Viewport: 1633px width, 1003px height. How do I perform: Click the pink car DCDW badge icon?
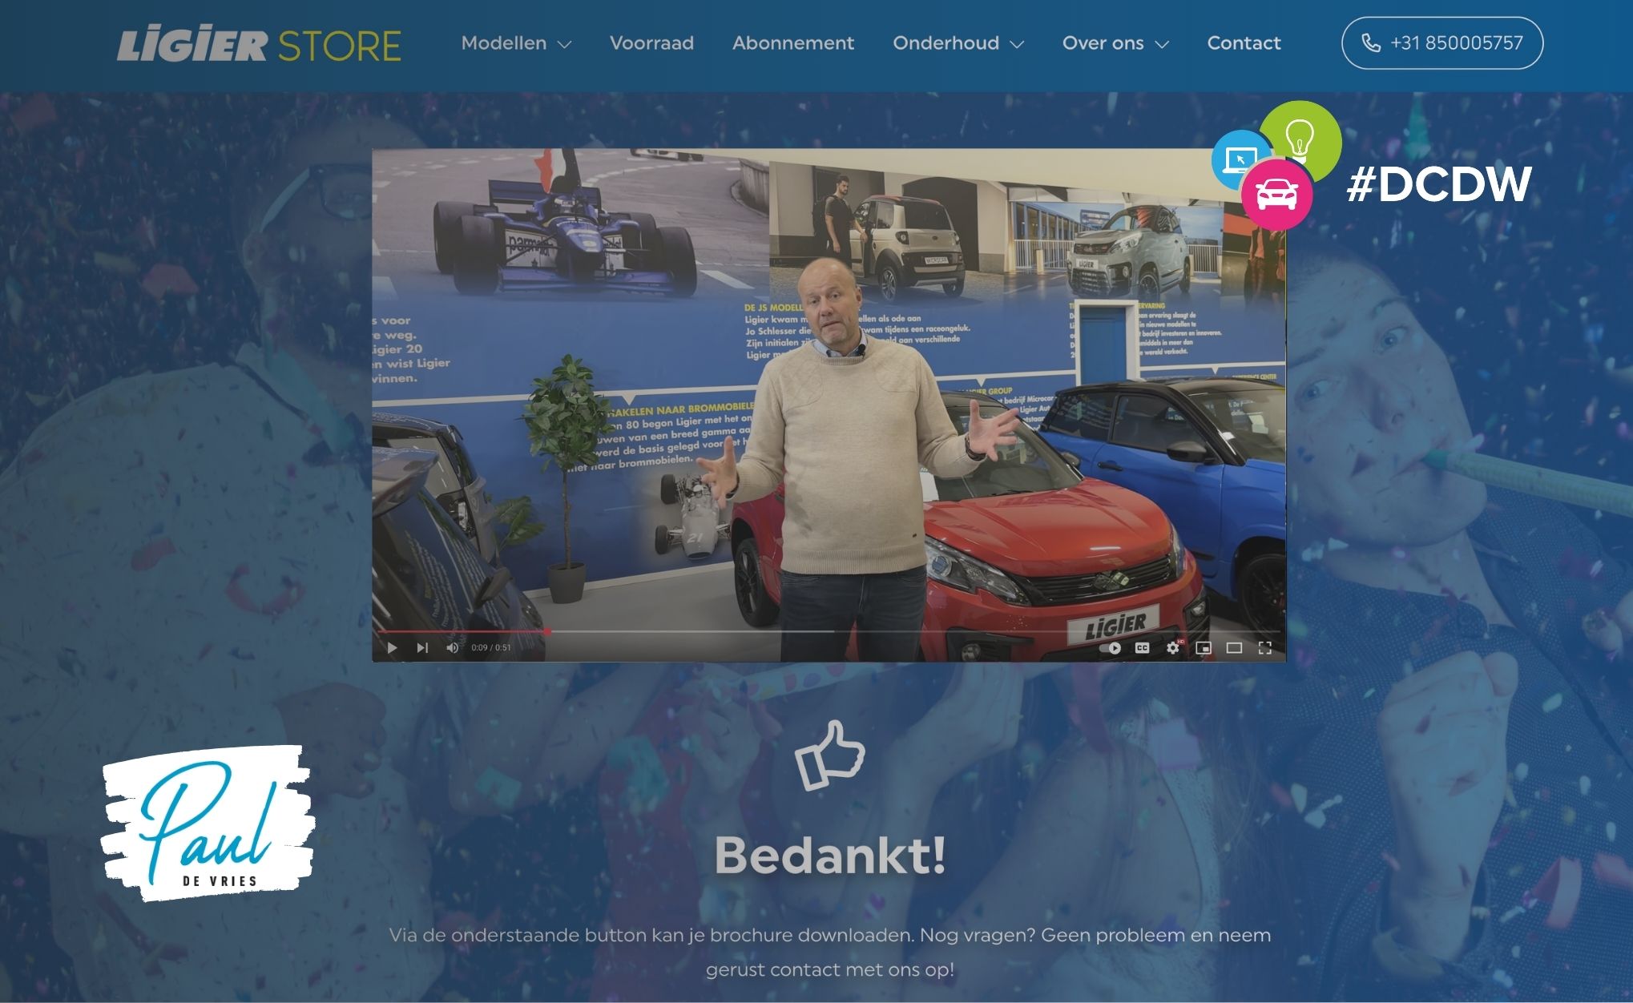1276,194
